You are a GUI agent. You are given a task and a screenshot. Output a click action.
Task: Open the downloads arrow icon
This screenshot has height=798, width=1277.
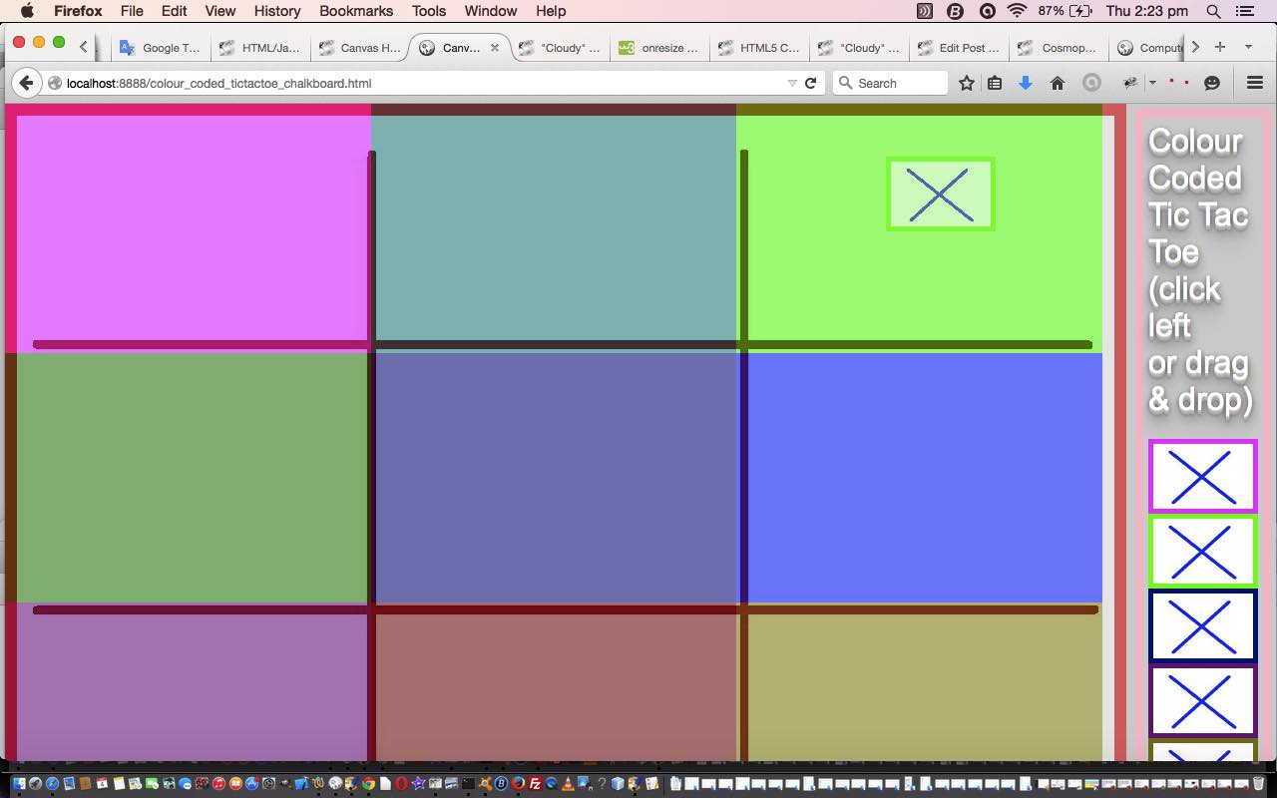[1025, 83]
